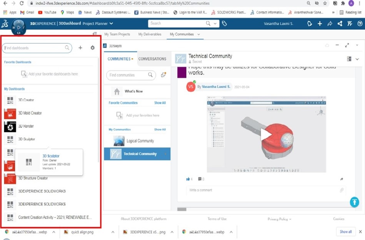Click the comment bubble icon on post
The width and height of the screenshot is (365, 240).
click(x=200, y=179)
